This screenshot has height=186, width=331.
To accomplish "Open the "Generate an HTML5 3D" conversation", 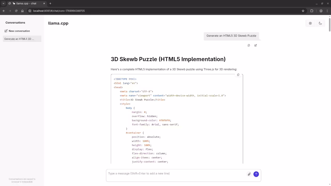I will click(x=19, y=39).
